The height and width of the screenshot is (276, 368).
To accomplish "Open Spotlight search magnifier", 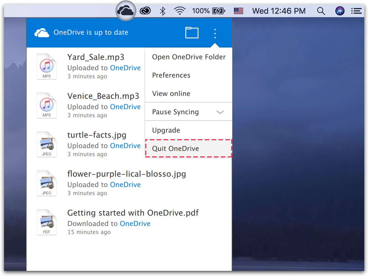I will pyautogui.click(x=321, y=11).
